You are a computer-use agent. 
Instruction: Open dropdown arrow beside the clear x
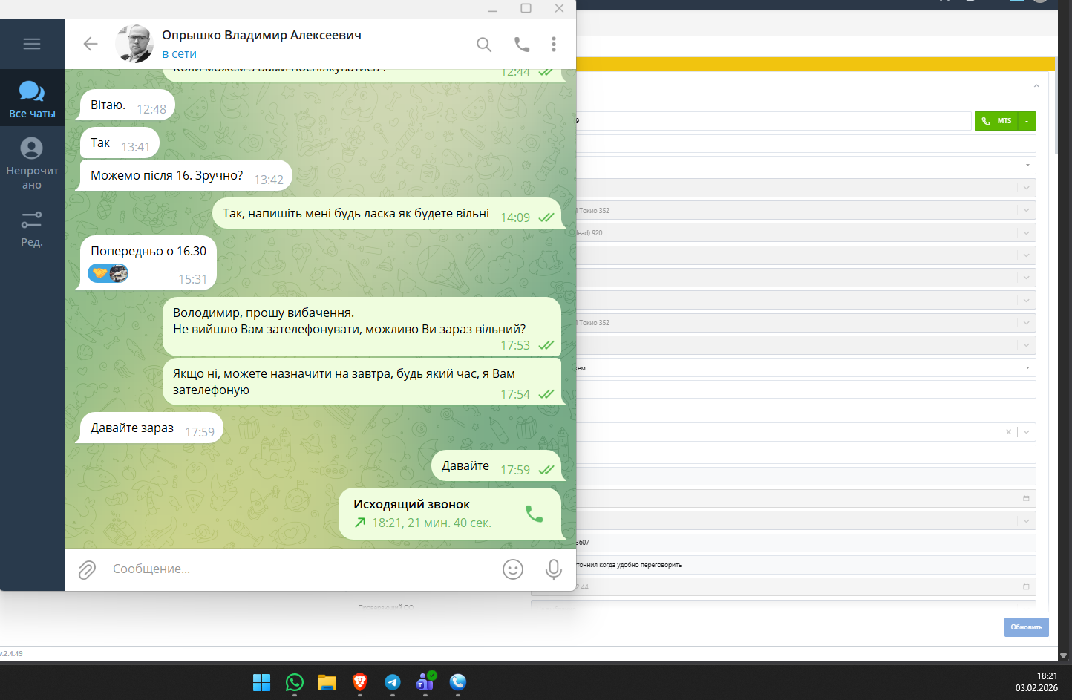pyautogui.click(x=1027, y=432)
